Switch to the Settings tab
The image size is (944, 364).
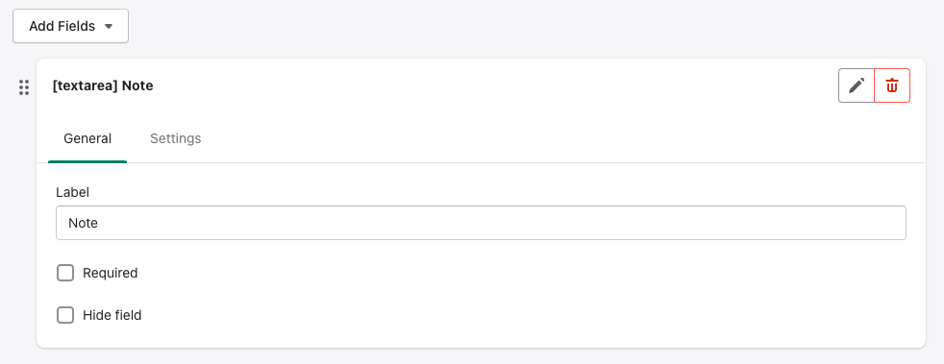click(x=175, y=138)
